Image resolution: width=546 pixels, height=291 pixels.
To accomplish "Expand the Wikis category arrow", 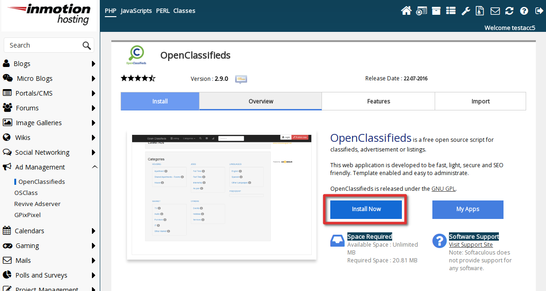I will 93,138.
